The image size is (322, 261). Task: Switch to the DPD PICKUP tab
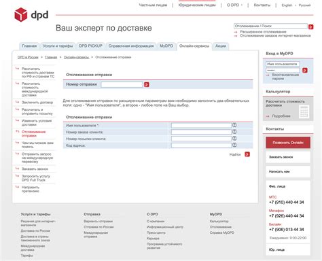tap(90, 46)
